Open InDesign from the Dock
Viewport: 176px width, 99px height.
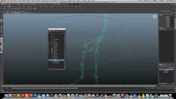(x=31, y=96)
